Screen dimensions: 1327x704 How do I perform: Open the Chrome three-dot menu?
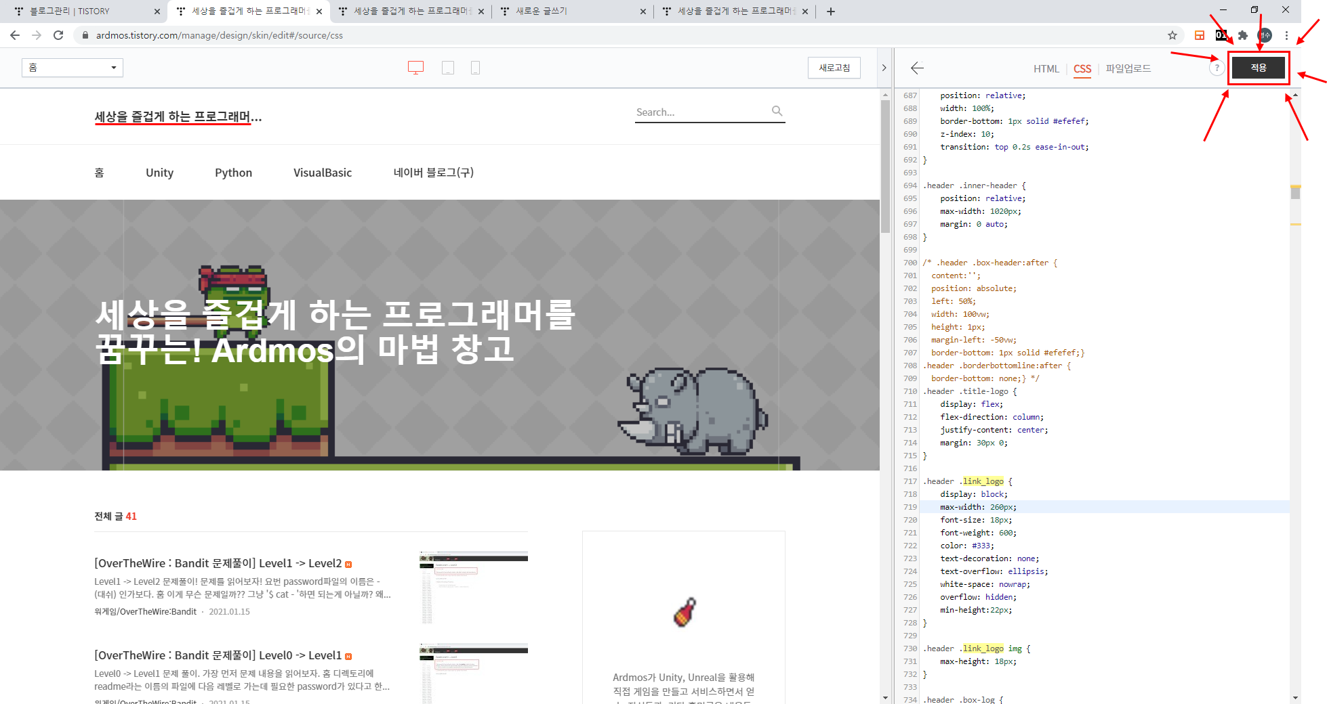1286,35
